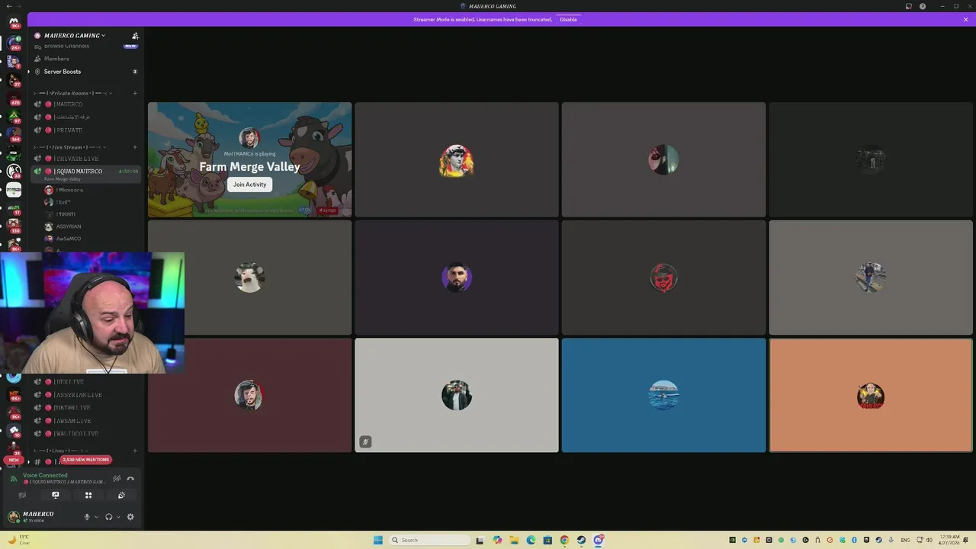Image resolution: width=976 pixels, height=549 pixels.
Task: Click NEW unread indicator in server list
Action: pos(13,460)
